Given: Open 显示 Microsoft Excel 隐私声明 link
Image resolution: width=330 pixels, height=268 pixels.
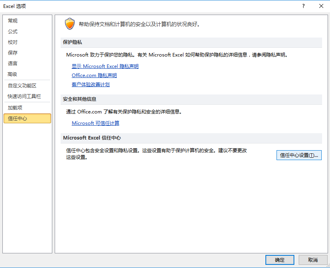Looking at the screenshot, I should pos(105,66).
